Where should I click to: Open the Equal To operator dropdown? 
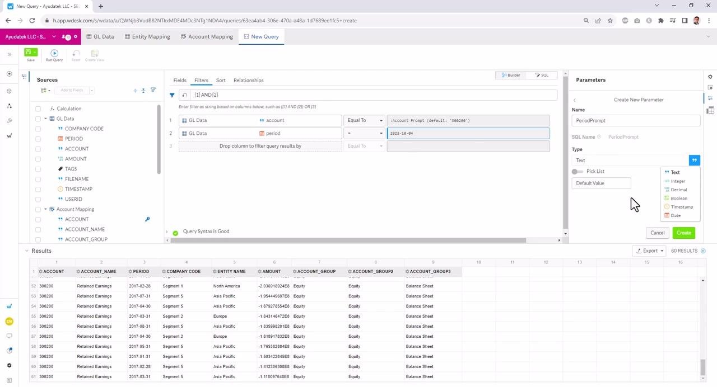(x=364, y=120)
